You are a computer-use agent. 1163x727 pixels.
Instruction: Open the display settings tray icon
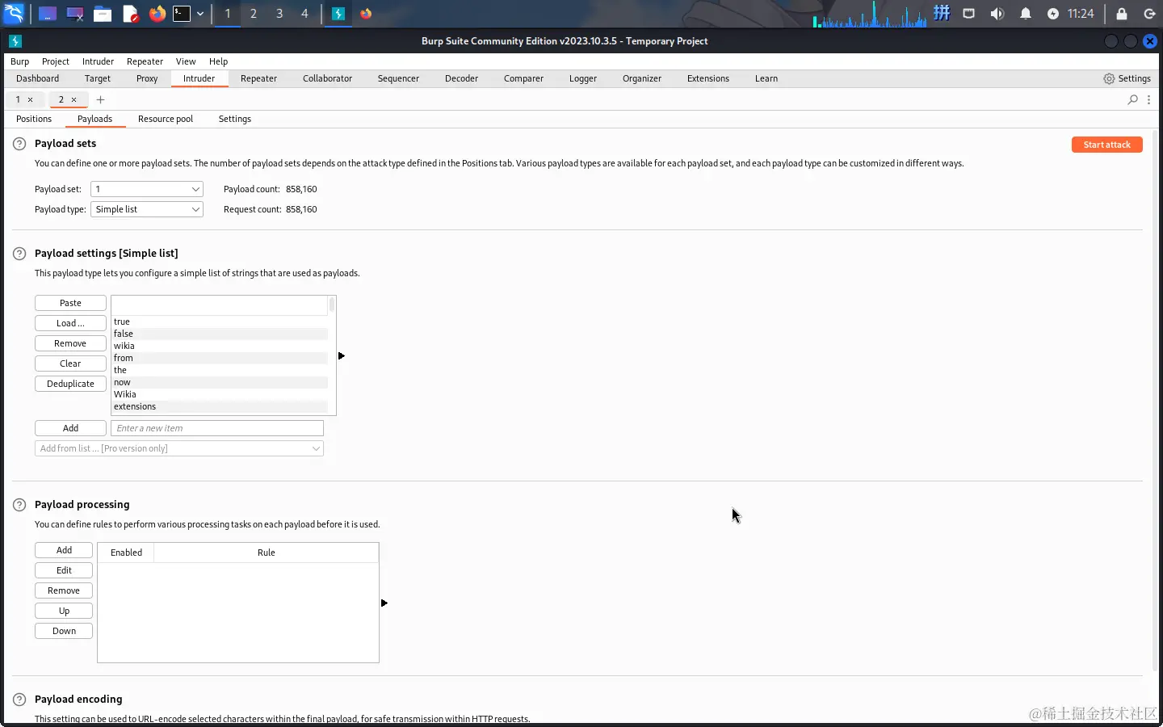969,14
